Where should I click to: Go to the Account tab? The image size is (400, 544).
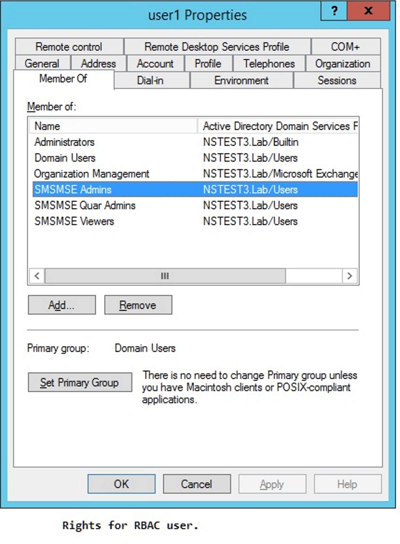pos(155,63)
